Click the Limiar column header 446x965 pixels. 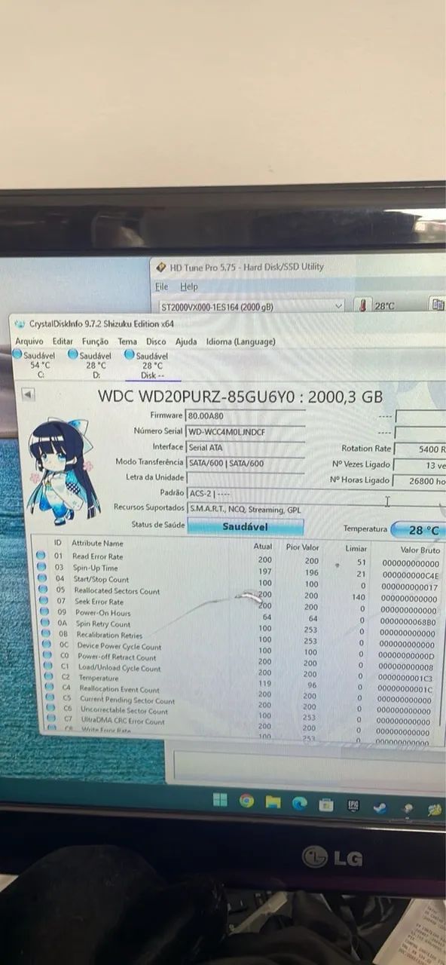point(356,548)
